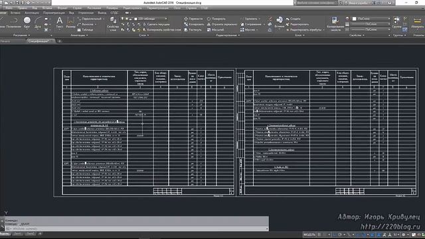Select the Polyline (Полилиния) tool
This screenshot has height=239, width=425.
click(13, 23)
